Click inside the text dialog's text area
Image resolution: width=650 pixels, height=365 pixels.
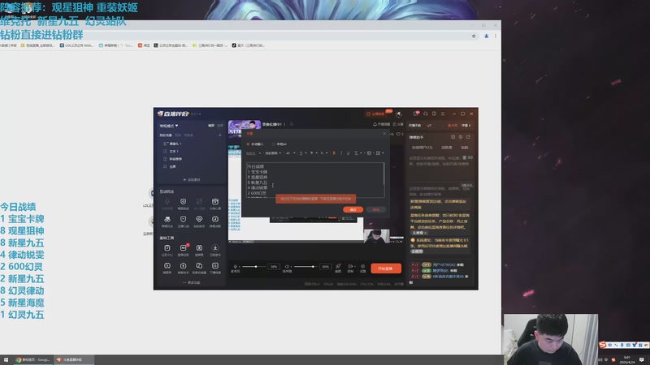click(x=314, y=179)
